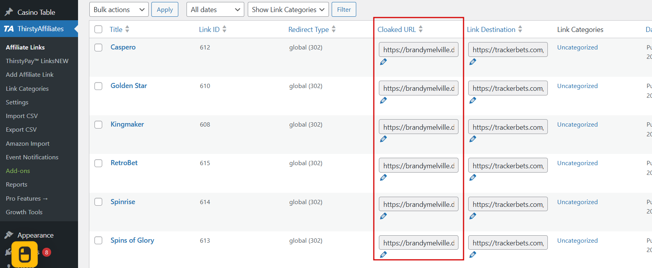Open the Spins of Glory affiliate link
The image size is (652, 268).
pyautogui.click(x=132, y=240)
